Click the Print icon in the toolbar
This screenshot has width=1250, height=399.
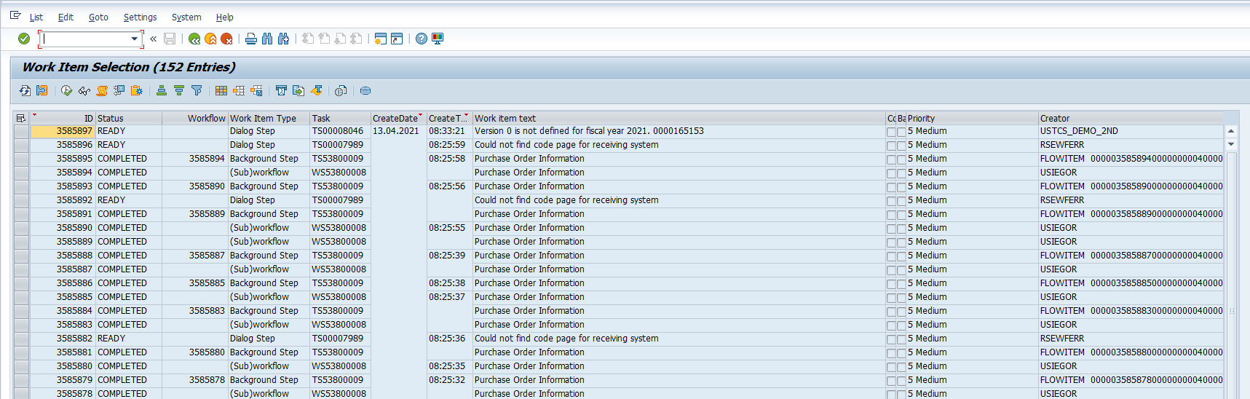[251, 39]
